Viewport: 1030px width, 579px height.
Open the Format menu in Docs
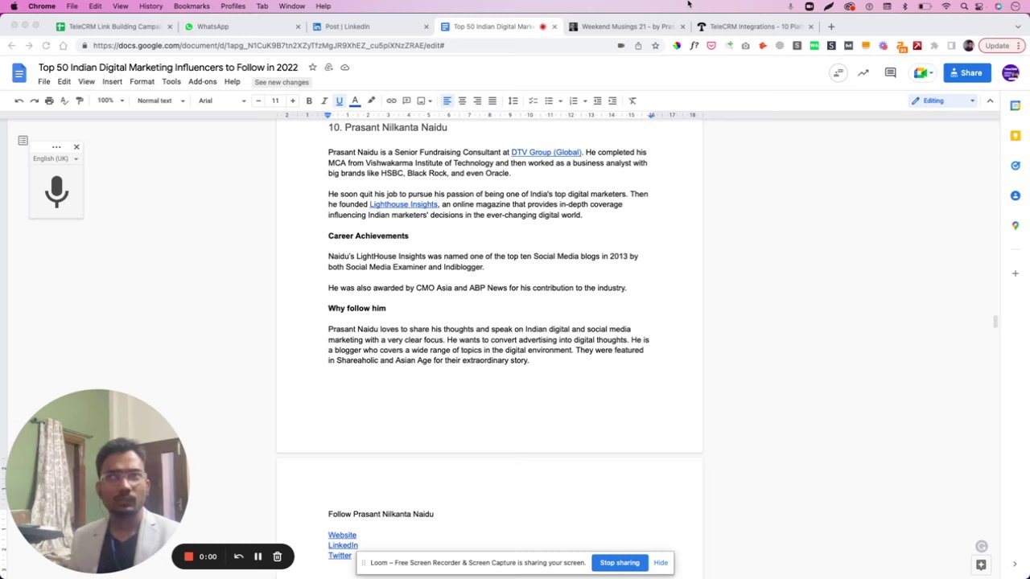[x=142, y=82]
